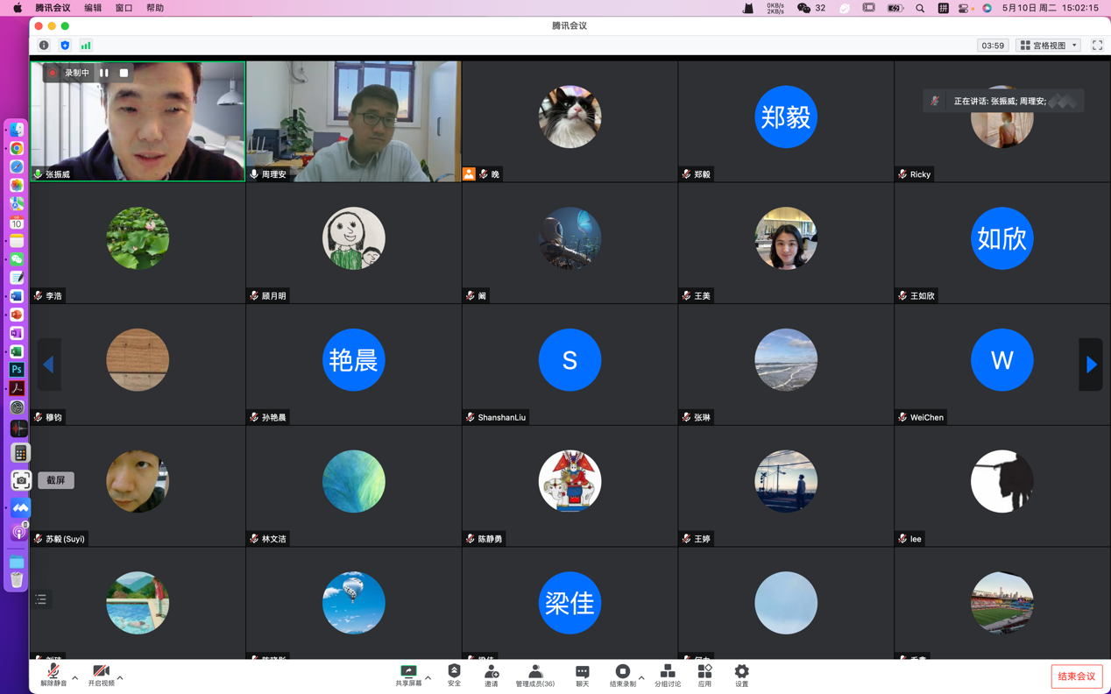Open the 聊天 chat panel
Viewport: 1111px width, 694px height.
(x=582, y=675)
